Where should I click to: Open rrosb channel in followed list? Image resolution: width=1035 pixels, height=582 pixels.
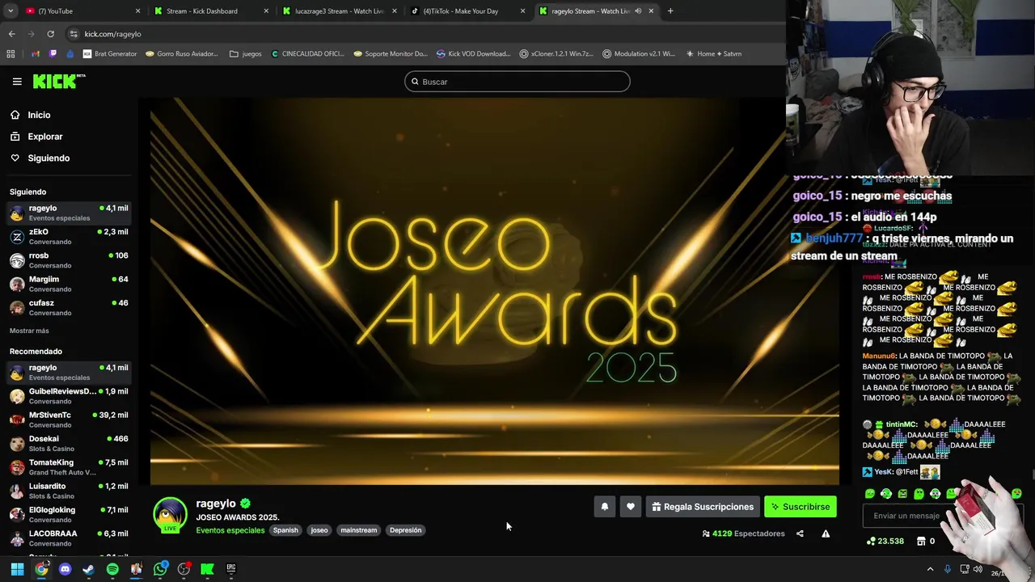[69, 260]
